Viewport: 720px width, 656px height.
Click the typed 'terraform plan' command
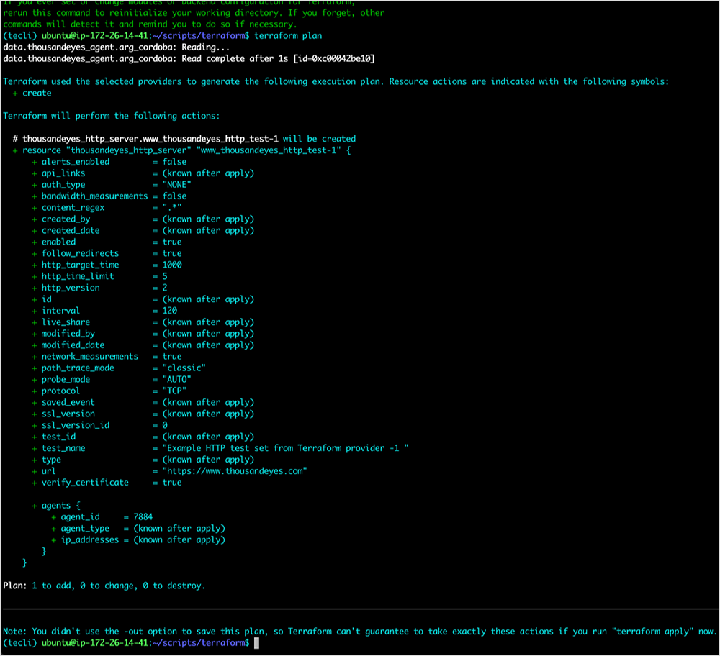coord(288,35)
